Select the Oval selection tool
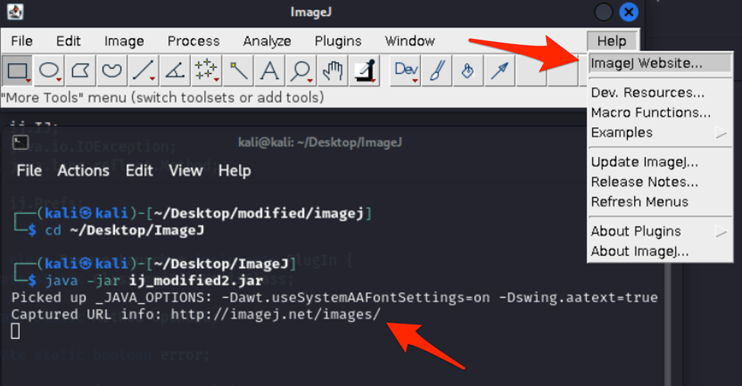 (x=49, y=71)
